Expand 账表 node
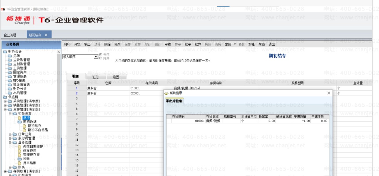The width and height of the screenshot is (379, 176). pos(10,167)
